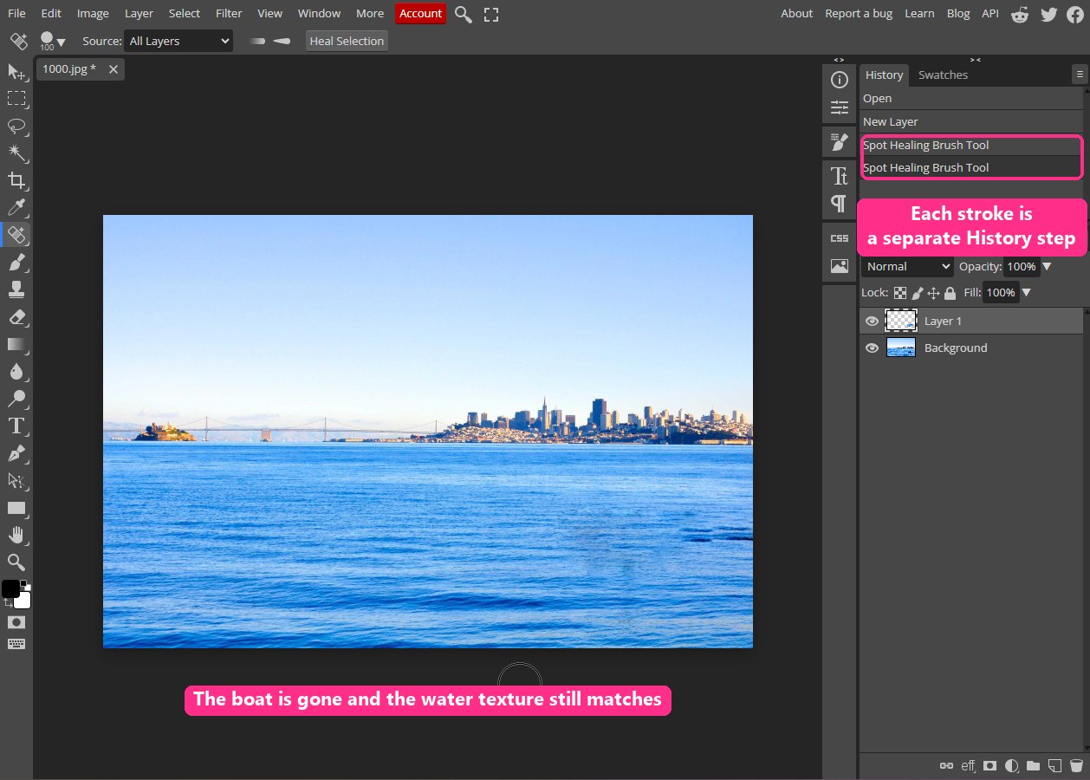Choose the Pen tool
Image resolution: width=1090 pixels, height=780 pixels.
point(16,453)
